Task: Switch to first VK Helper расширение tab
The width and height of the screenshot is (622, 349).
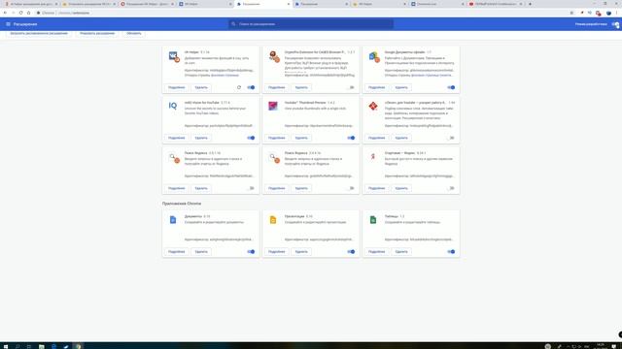Action: point(32,4)
